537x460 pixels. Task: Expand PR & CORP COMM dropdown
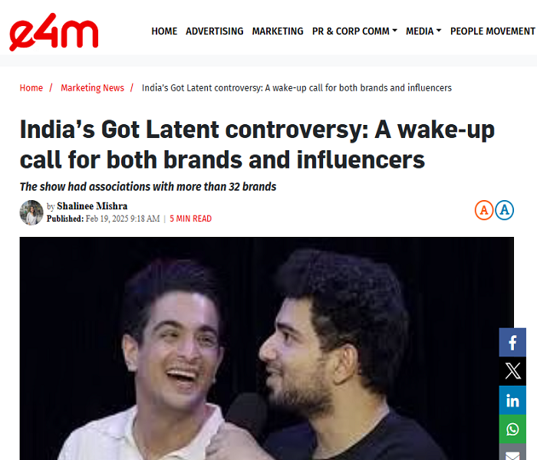click(x=354, y=31)
